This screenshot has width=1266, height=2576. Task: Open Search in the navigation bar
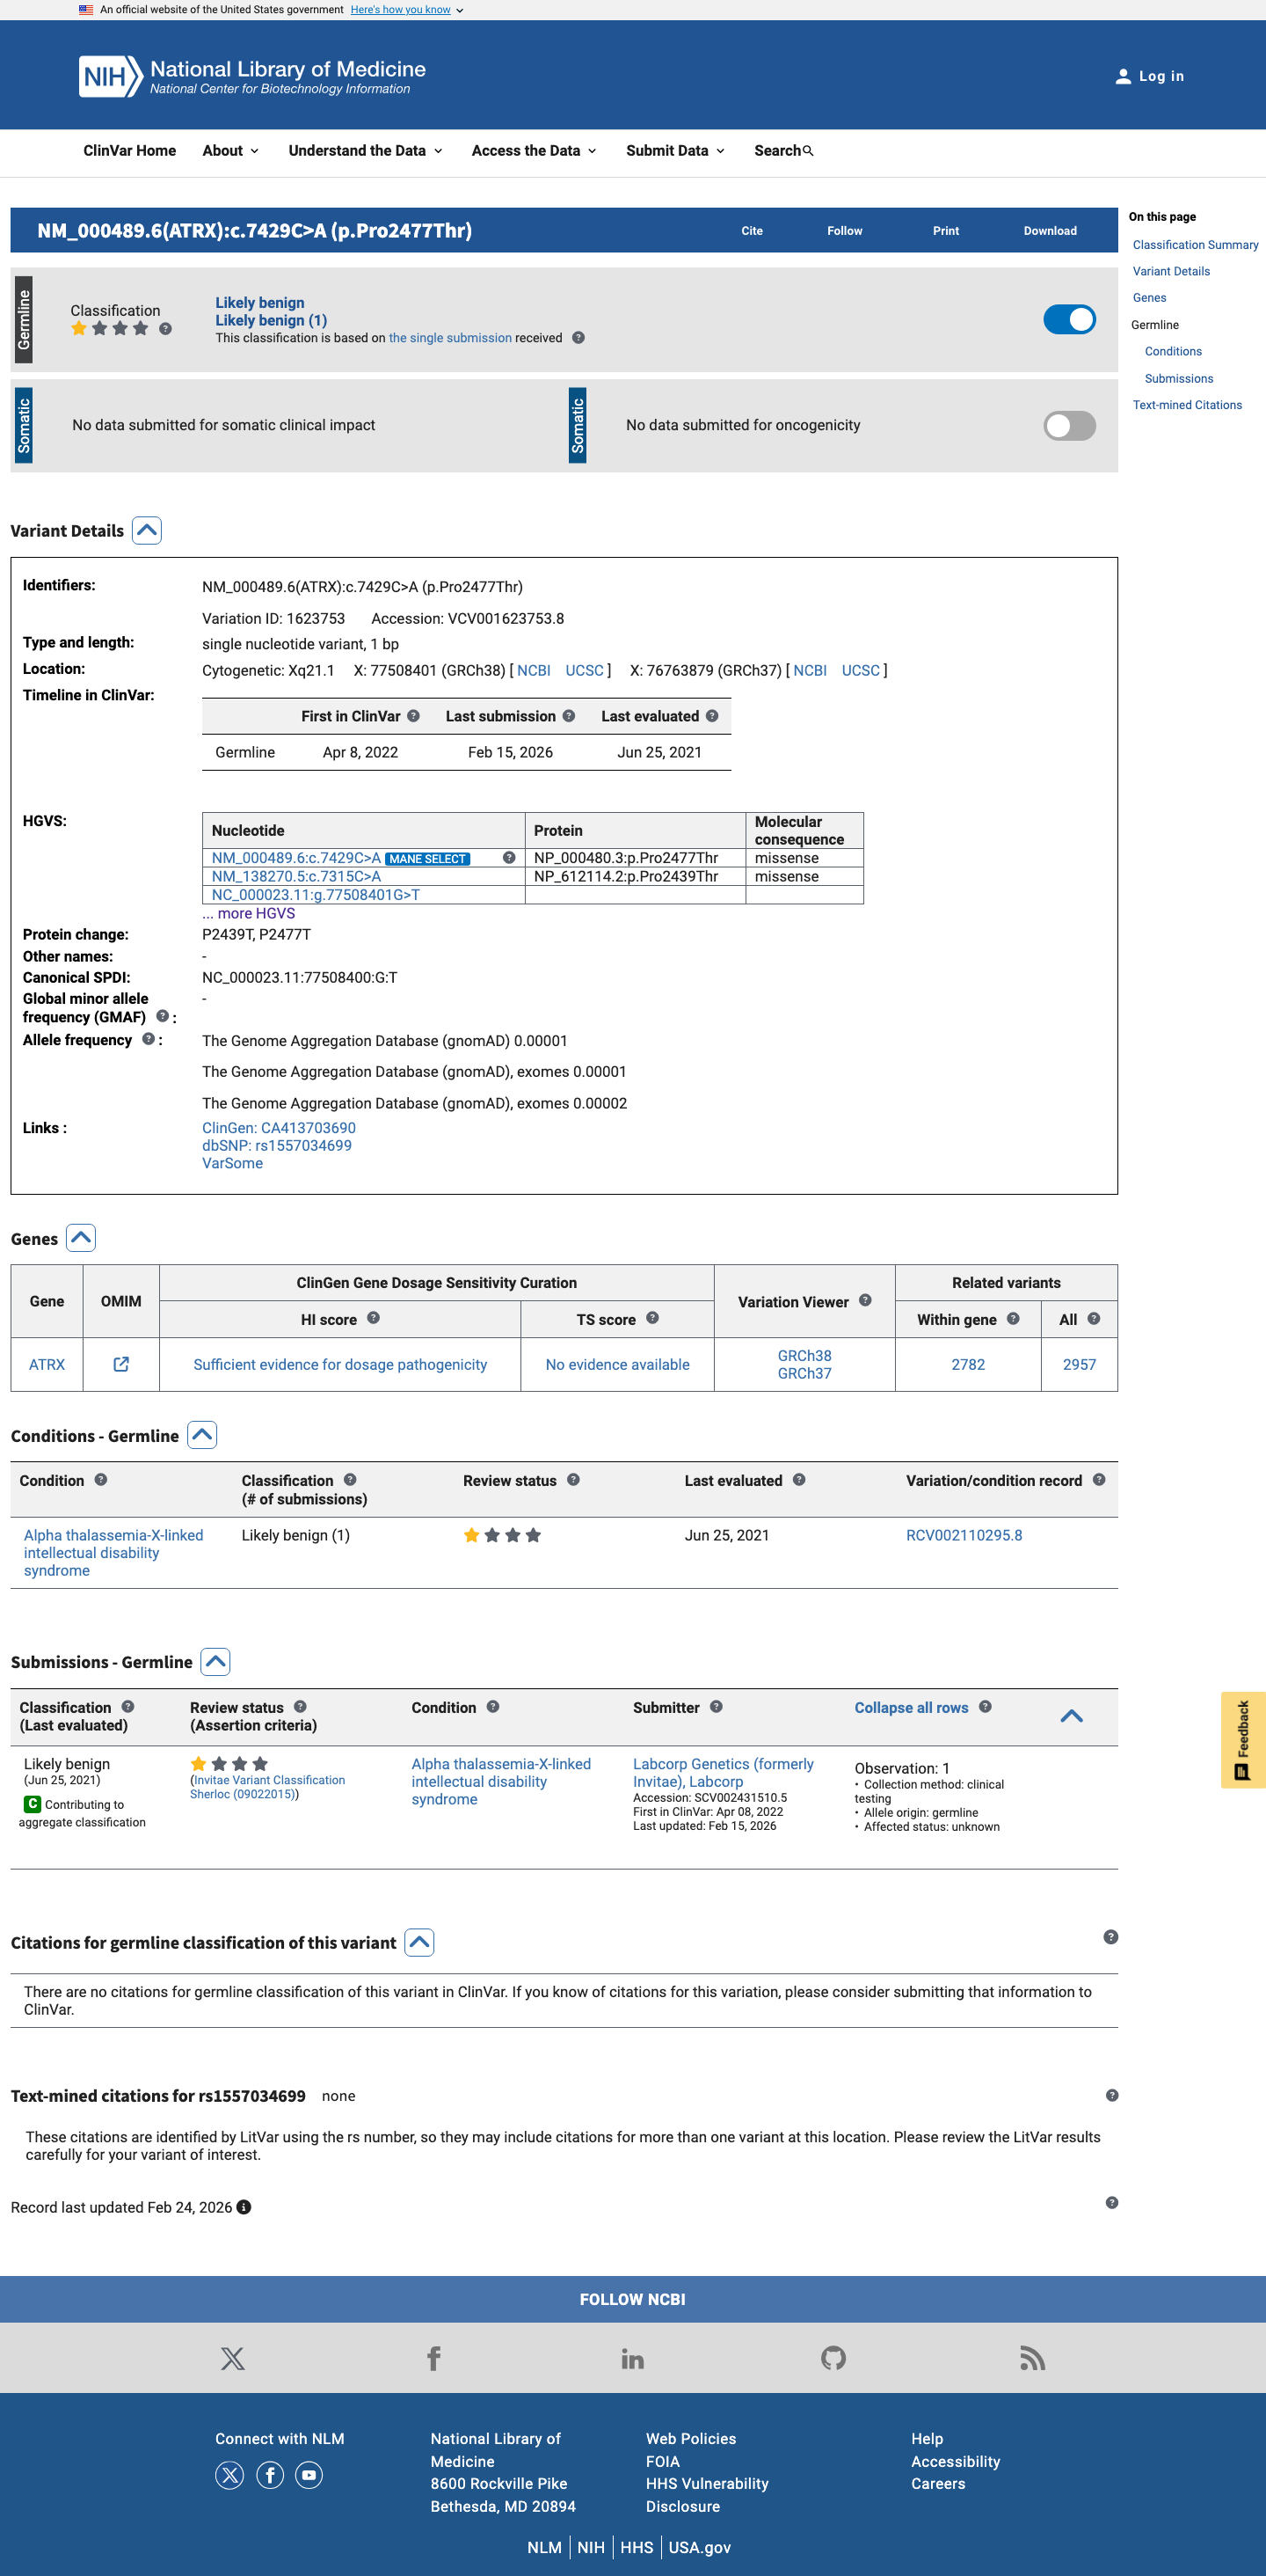point(783,150)
